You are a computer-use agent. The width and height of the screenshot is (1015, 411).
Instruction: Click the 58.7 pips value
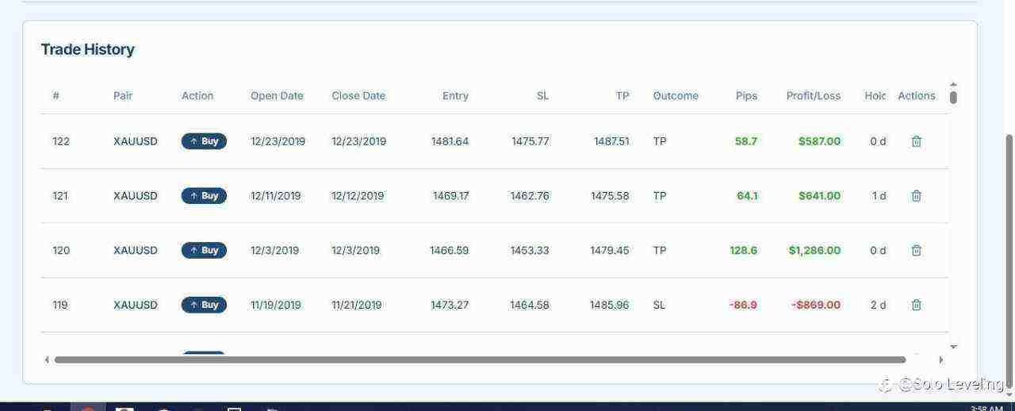click(x=746, y=141)
